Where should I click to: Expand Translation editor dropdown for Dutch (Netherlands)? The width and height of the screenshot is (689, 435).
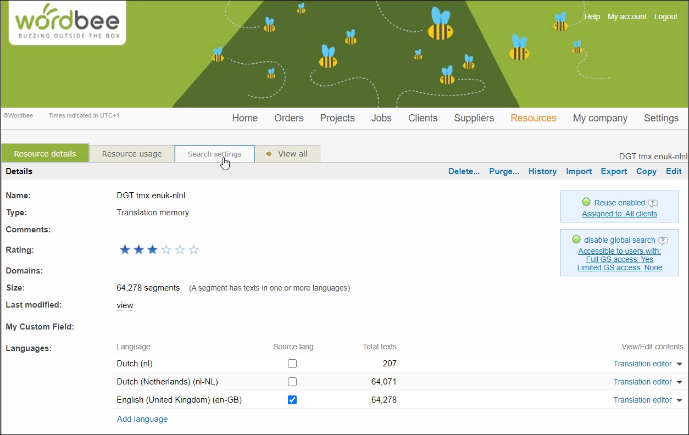coord(679,382)
